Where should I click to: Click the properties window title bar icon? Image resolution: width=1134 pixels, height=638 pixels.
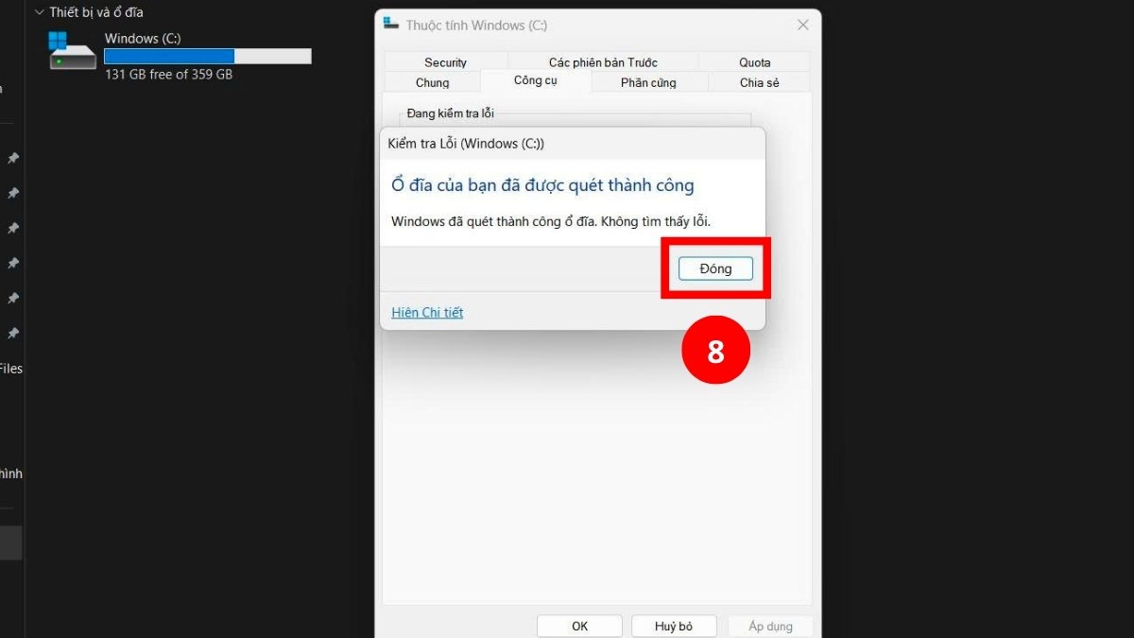coord(391,25)
